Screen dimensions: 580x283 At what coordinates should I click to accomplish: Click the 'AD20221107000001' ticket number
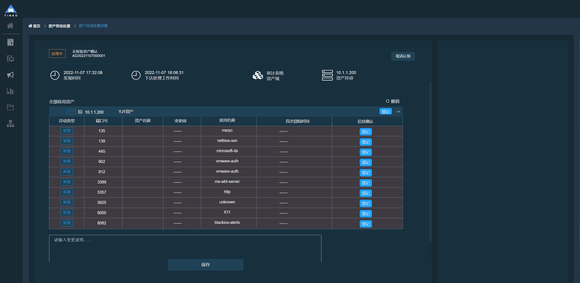89,56
